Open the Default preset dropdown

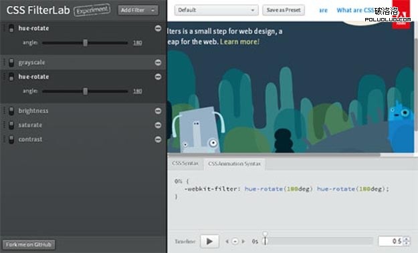(x=216, y=10)
